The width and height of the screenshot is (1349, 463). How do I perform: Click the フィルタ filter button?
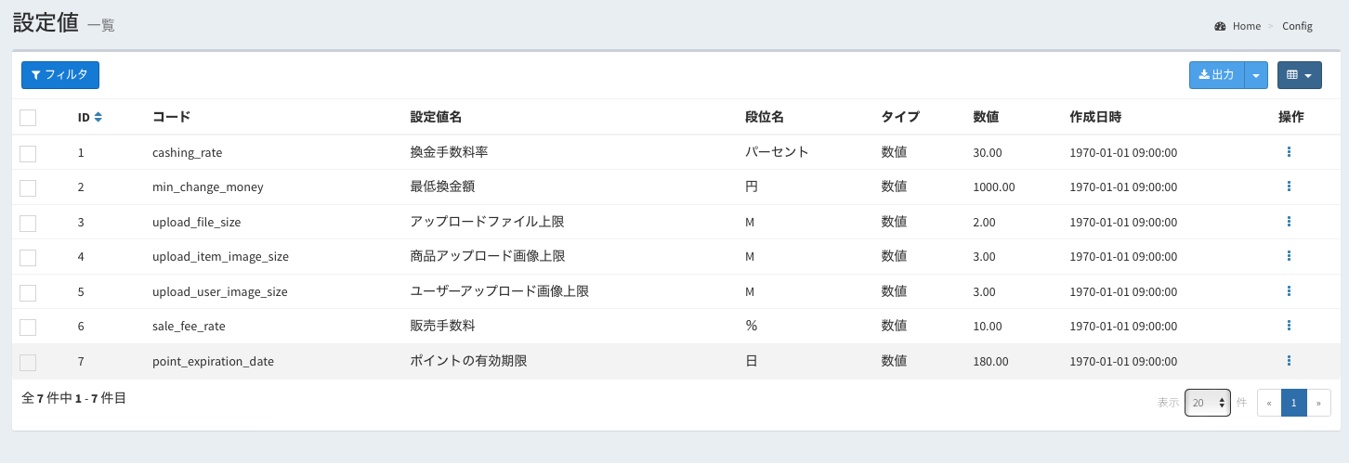(x=60, y=75)
